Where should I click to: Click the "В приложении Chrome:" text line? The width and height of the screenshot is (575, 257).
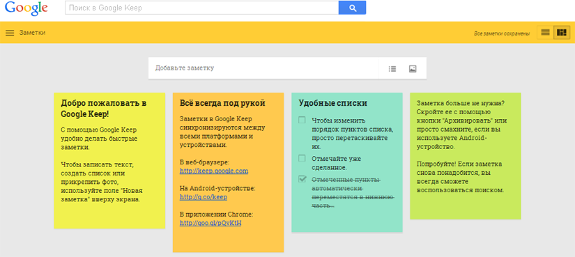coord(216,215)
